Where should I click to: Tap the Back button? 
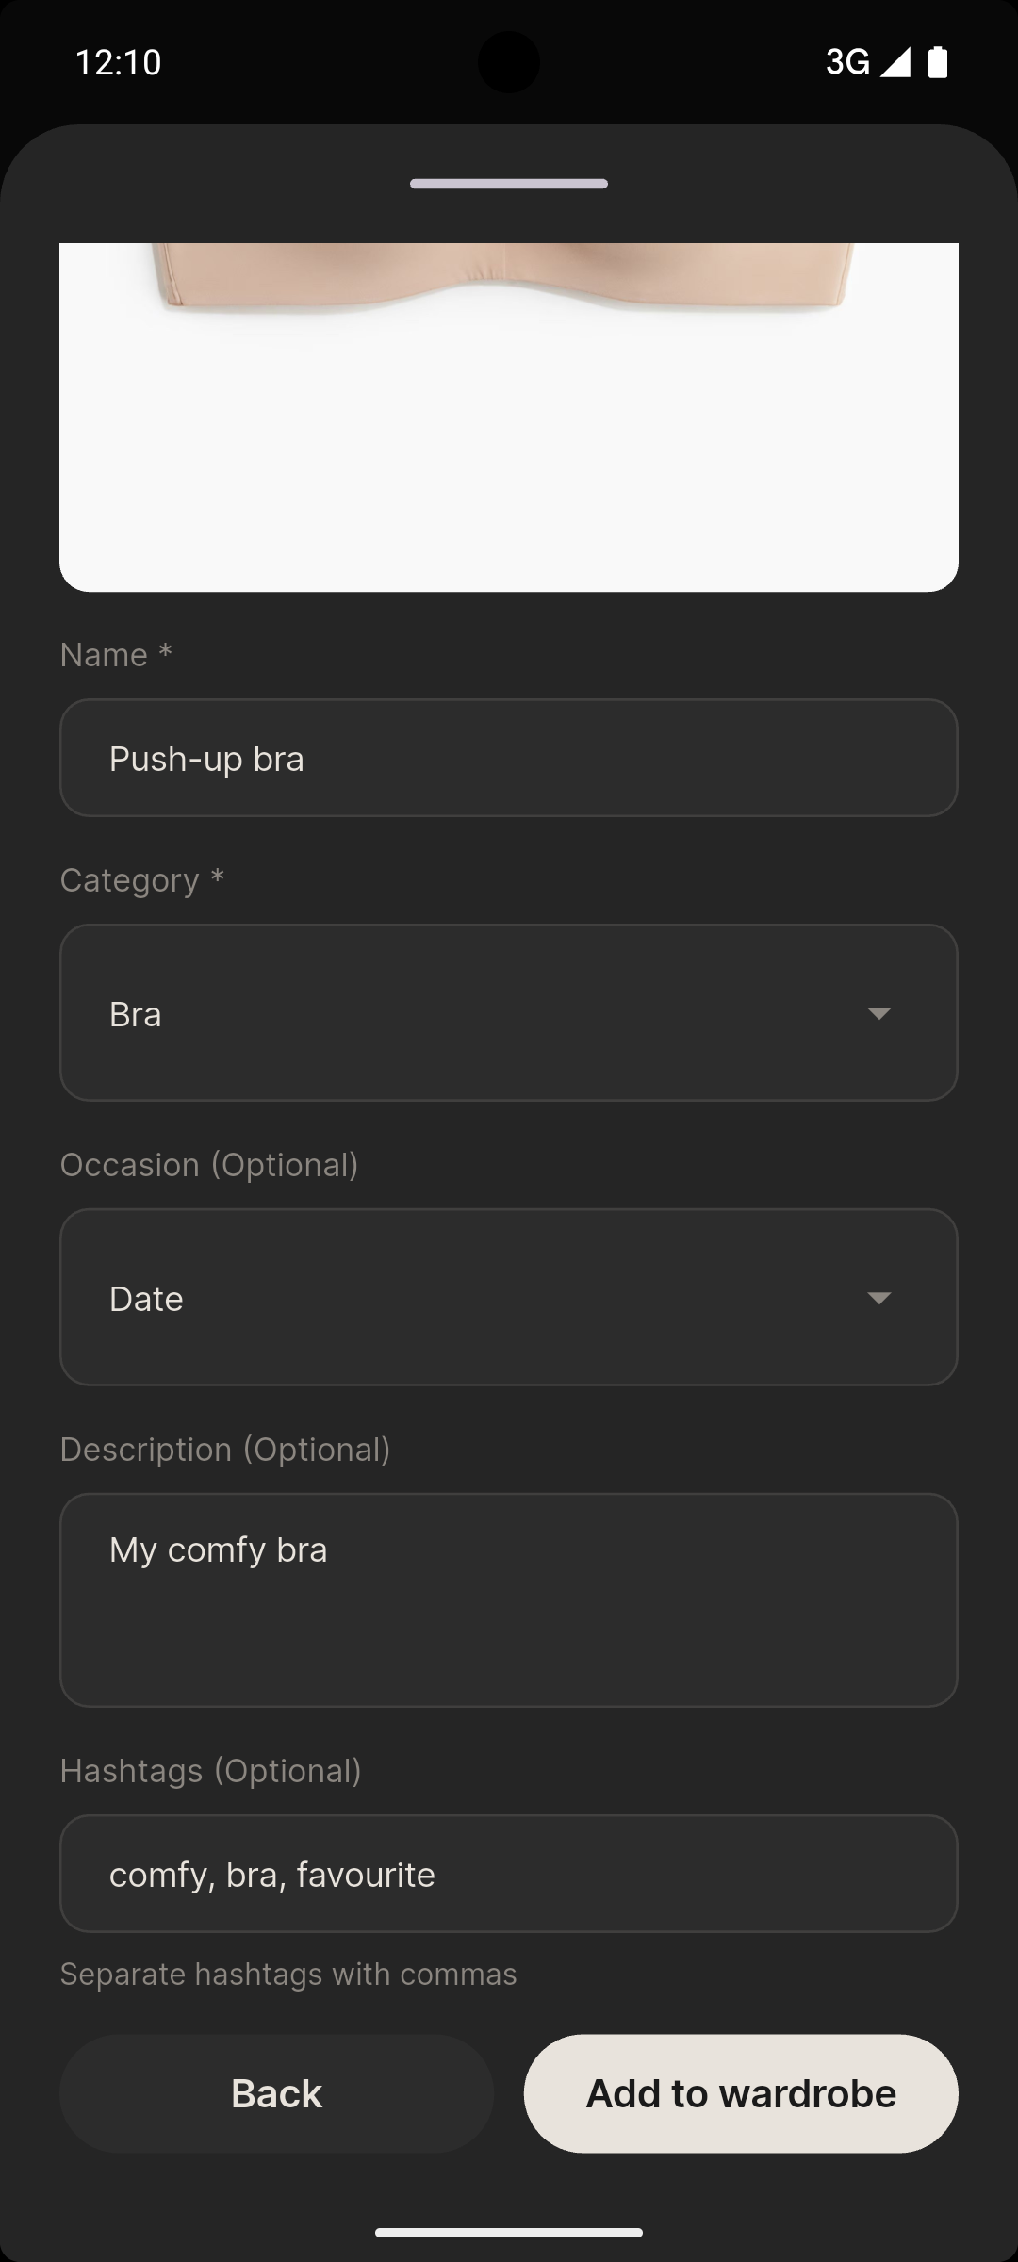(x=275, y=2092)
